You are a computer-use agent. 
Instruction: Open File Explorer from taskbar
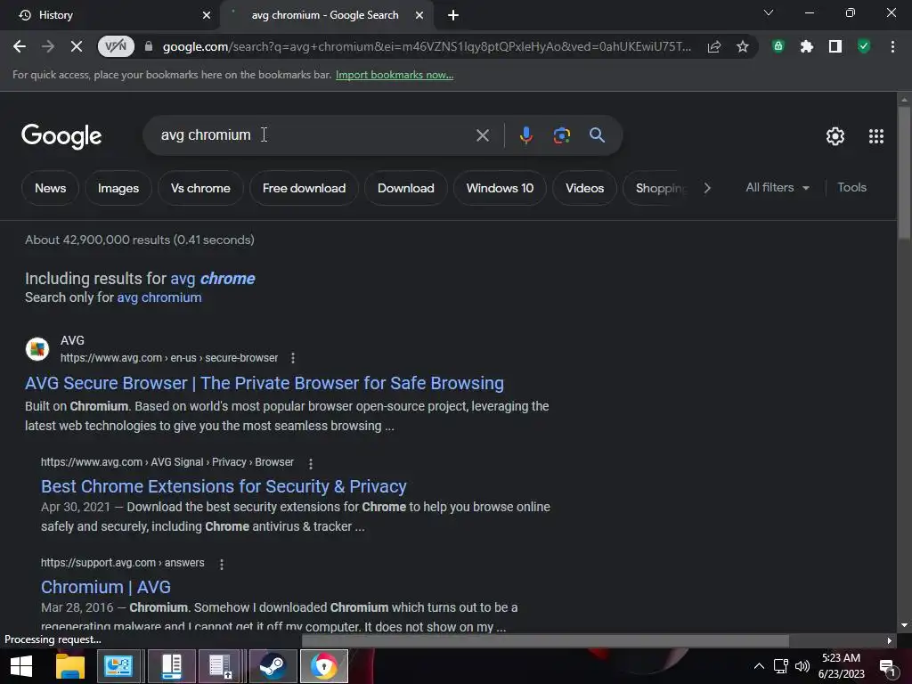[x=69, y=666]
